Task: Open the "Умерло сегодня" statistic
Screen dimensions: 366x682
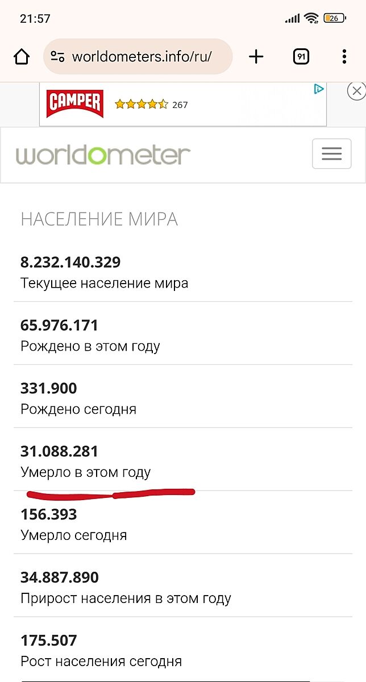Action: coord(74,535)
